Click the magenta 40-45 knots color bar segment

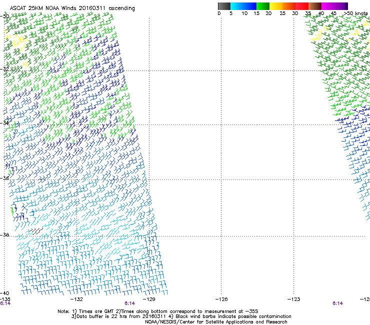(x=328, y=6)
